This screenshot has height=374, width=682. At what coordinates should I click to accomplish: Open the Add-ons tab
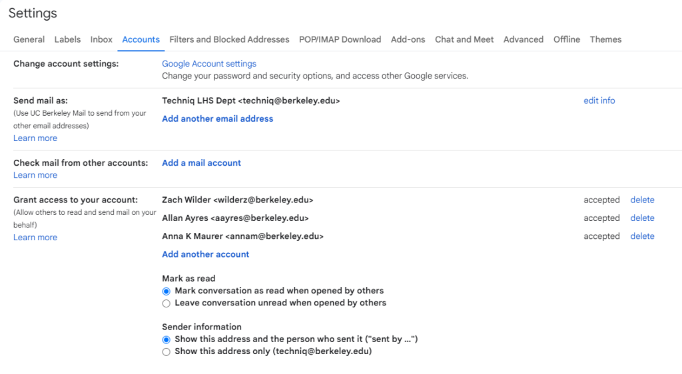408,39
